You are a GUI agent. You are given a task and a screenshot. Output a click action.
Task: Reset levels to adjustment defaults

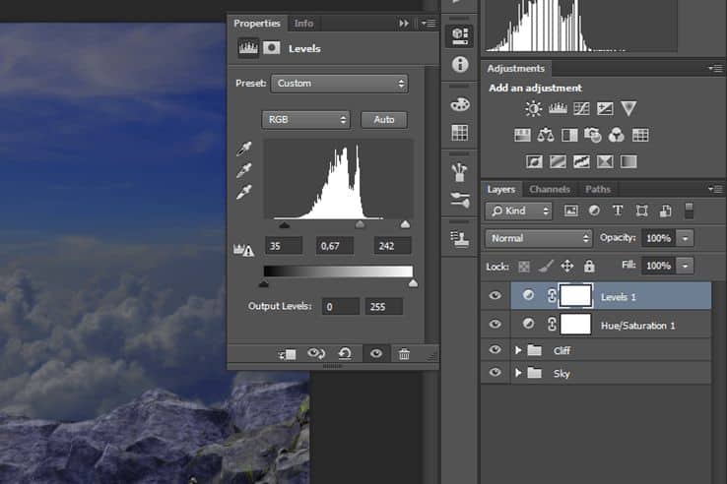point(345,354)
